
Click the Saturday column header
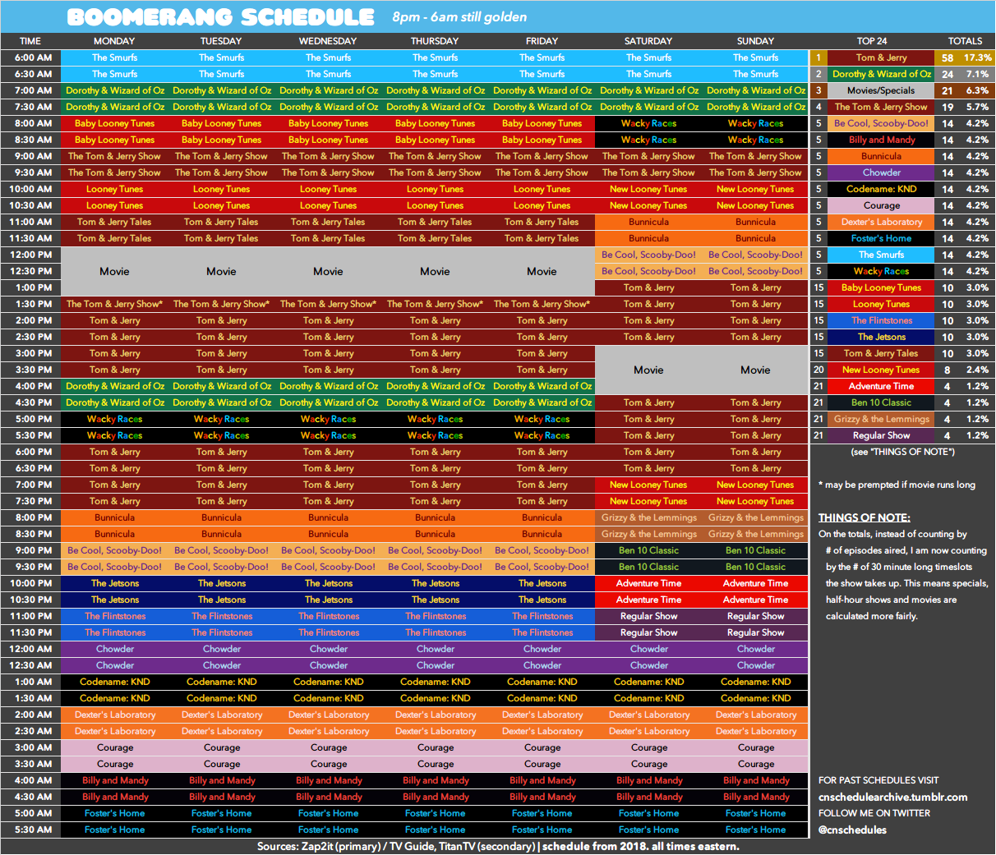648,41
